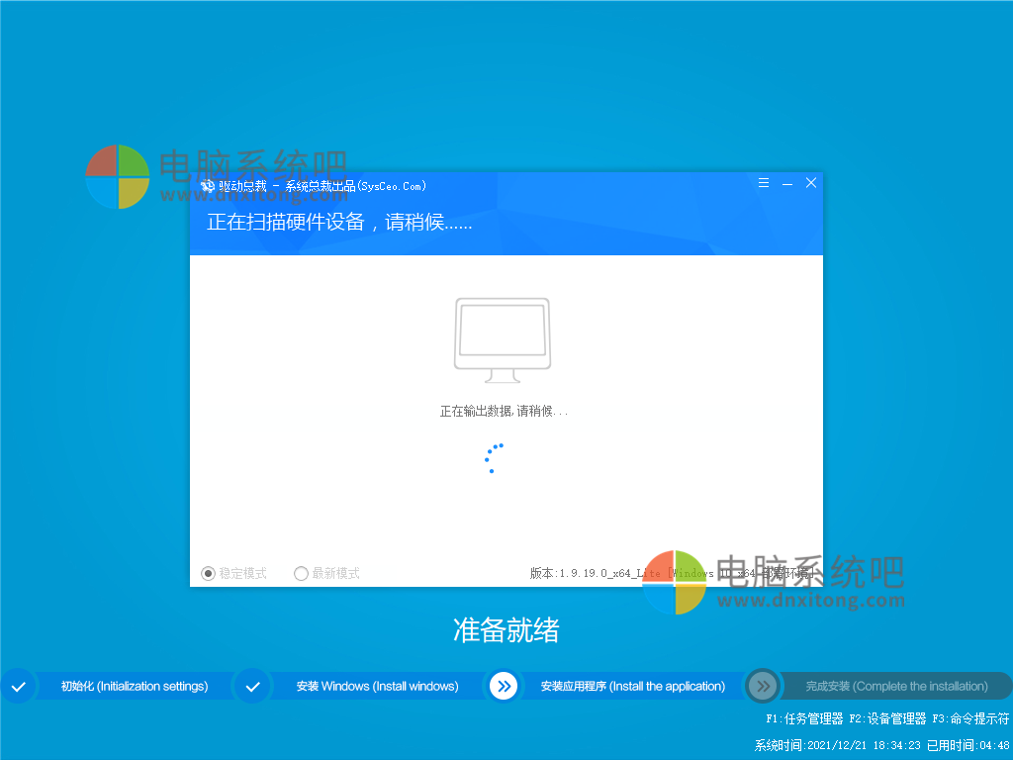Click the monitor graphic in the scanning area
This screenshot has height=760, width=1013.
(503, 336)
